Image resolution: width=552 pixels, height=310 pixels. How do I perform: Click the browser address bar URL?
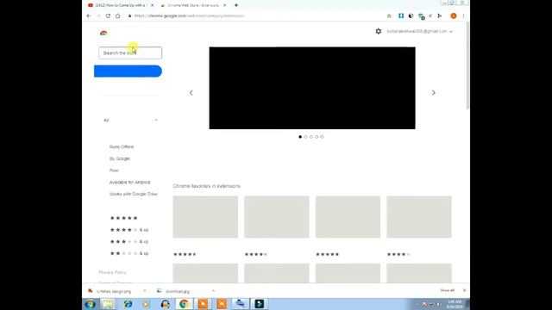click(190, 15)
